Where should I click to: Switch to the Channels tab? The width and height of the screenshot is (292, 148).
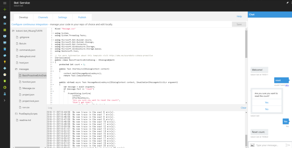(x=43, y=17)
